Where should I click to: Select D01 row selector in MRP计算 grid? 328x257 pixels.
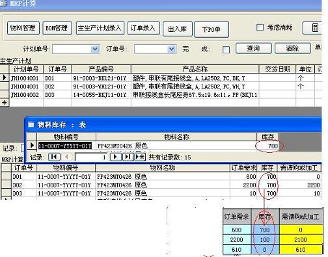(6, 176)
